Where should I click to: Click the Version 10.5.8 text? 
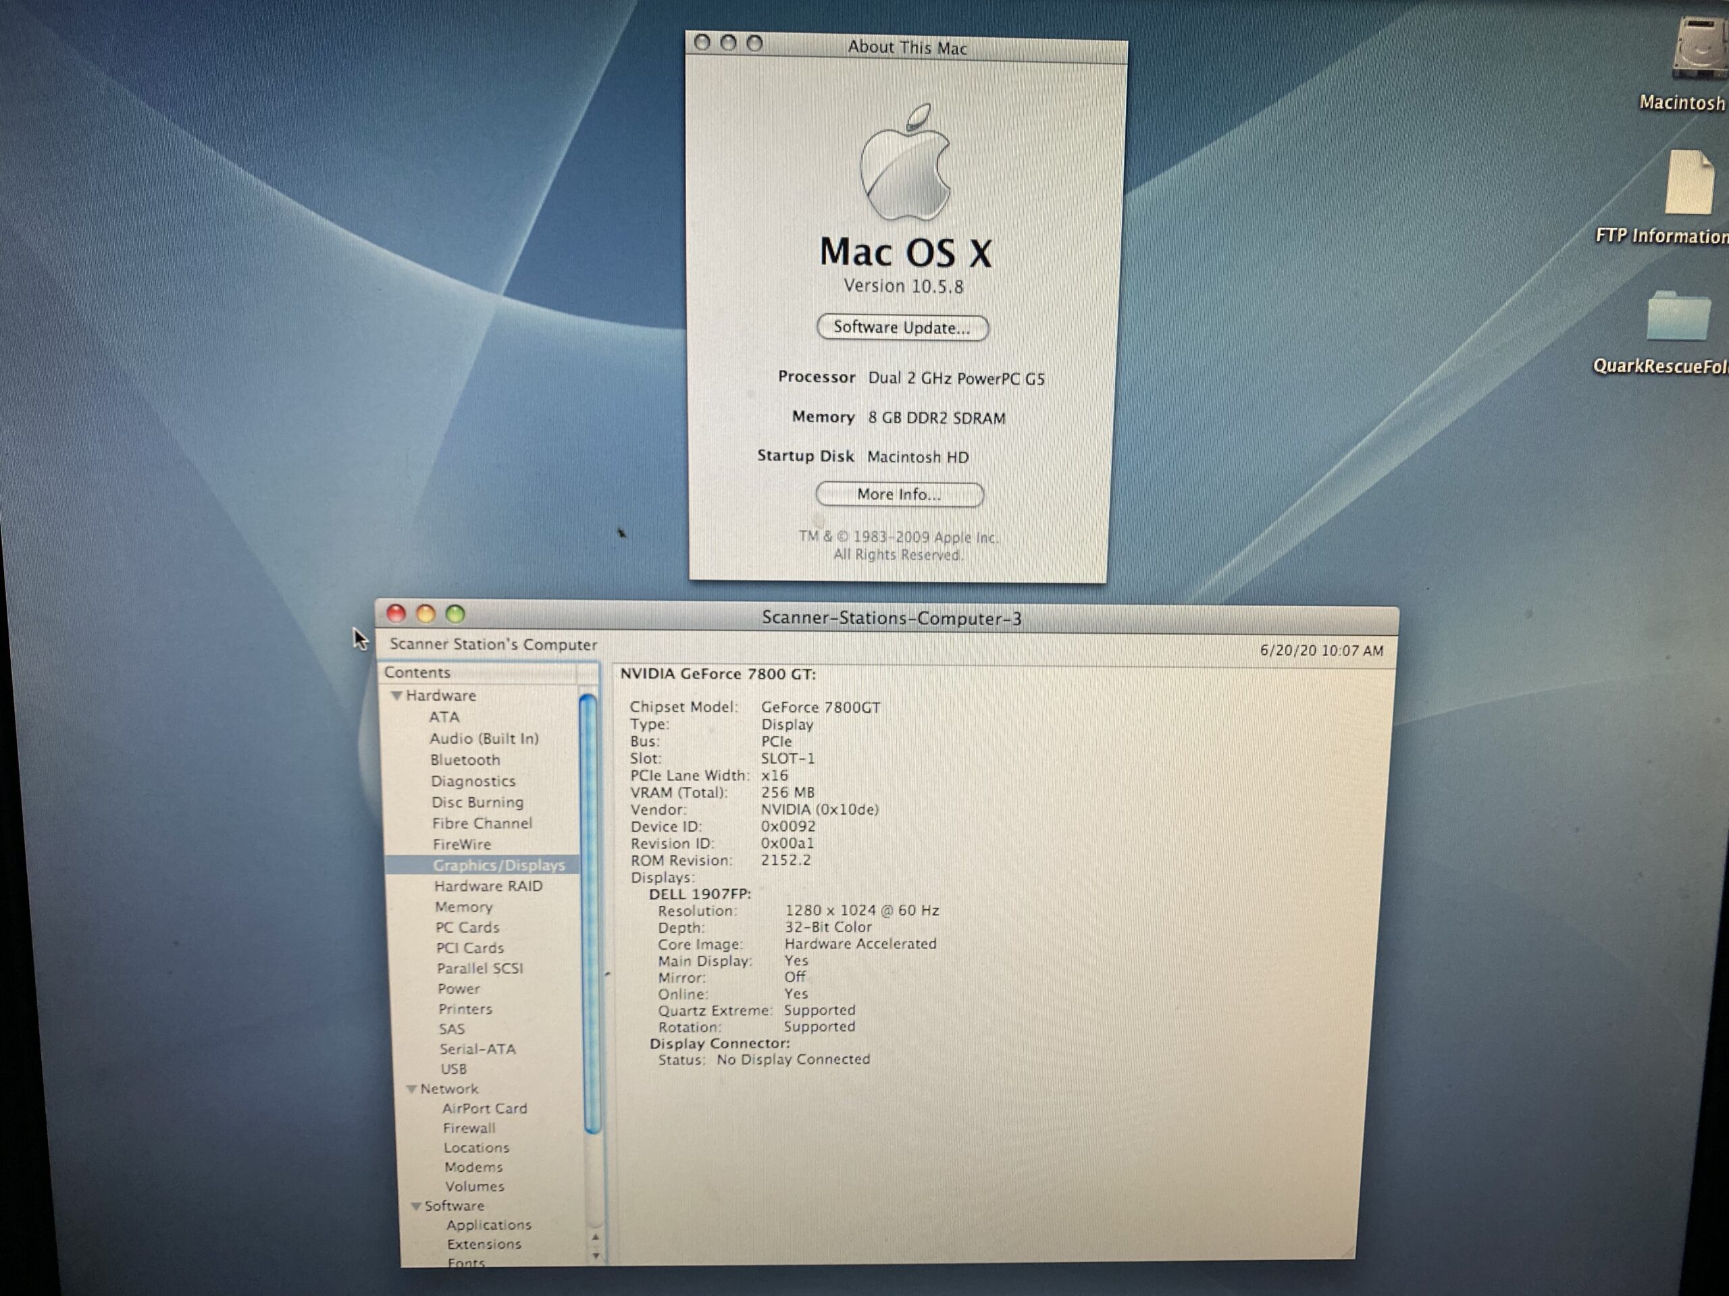[903, 286]
